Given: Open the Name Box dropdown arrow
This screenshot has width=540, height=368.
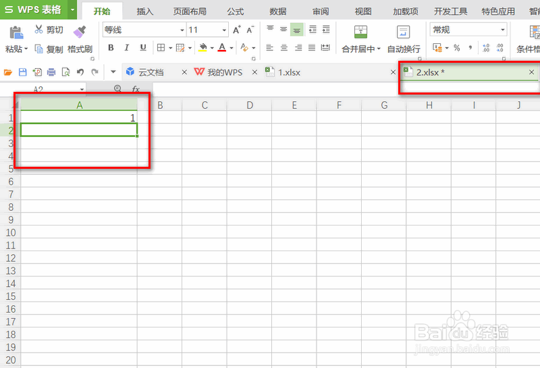Looking at the screenshot, I should pos(82,89).
